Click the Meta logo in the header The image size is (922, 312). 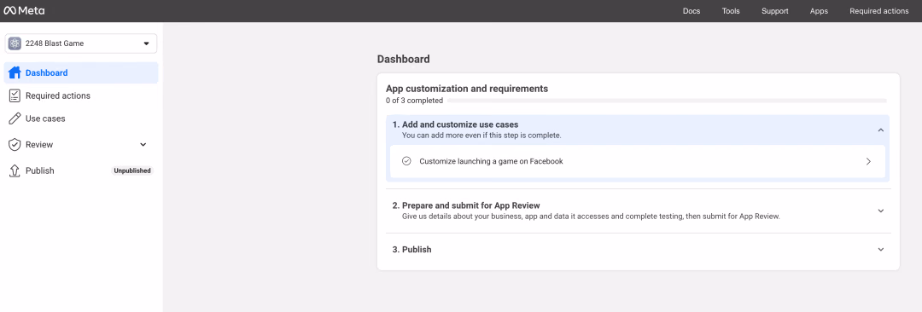24,10
